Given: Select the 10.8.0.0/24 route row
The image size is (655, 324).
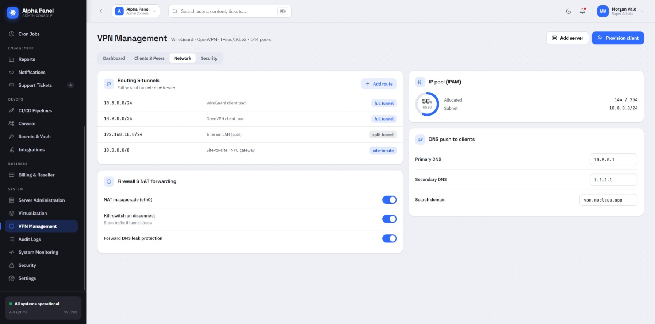Looking at the screenshot, I should click(250, 103).
